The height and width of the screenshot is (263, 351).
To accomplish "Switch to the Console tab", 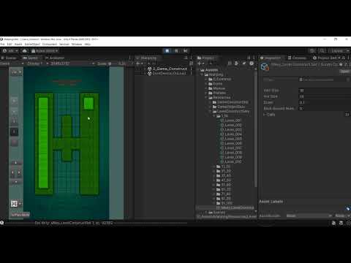I will 297,58.
